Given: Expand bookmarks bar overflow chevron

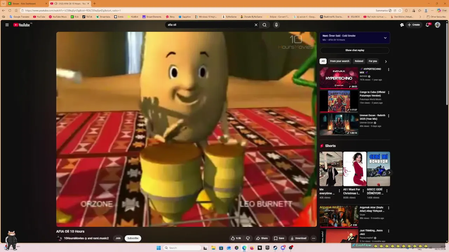Looking at the screenshot, I should pyautogui.click(x=421, y=17).
